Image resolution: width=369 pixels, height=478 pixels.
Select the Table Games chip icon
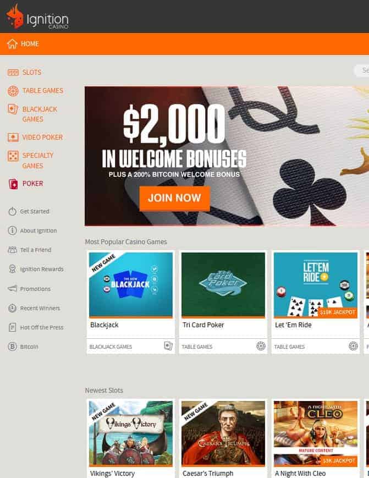[13, 91]
